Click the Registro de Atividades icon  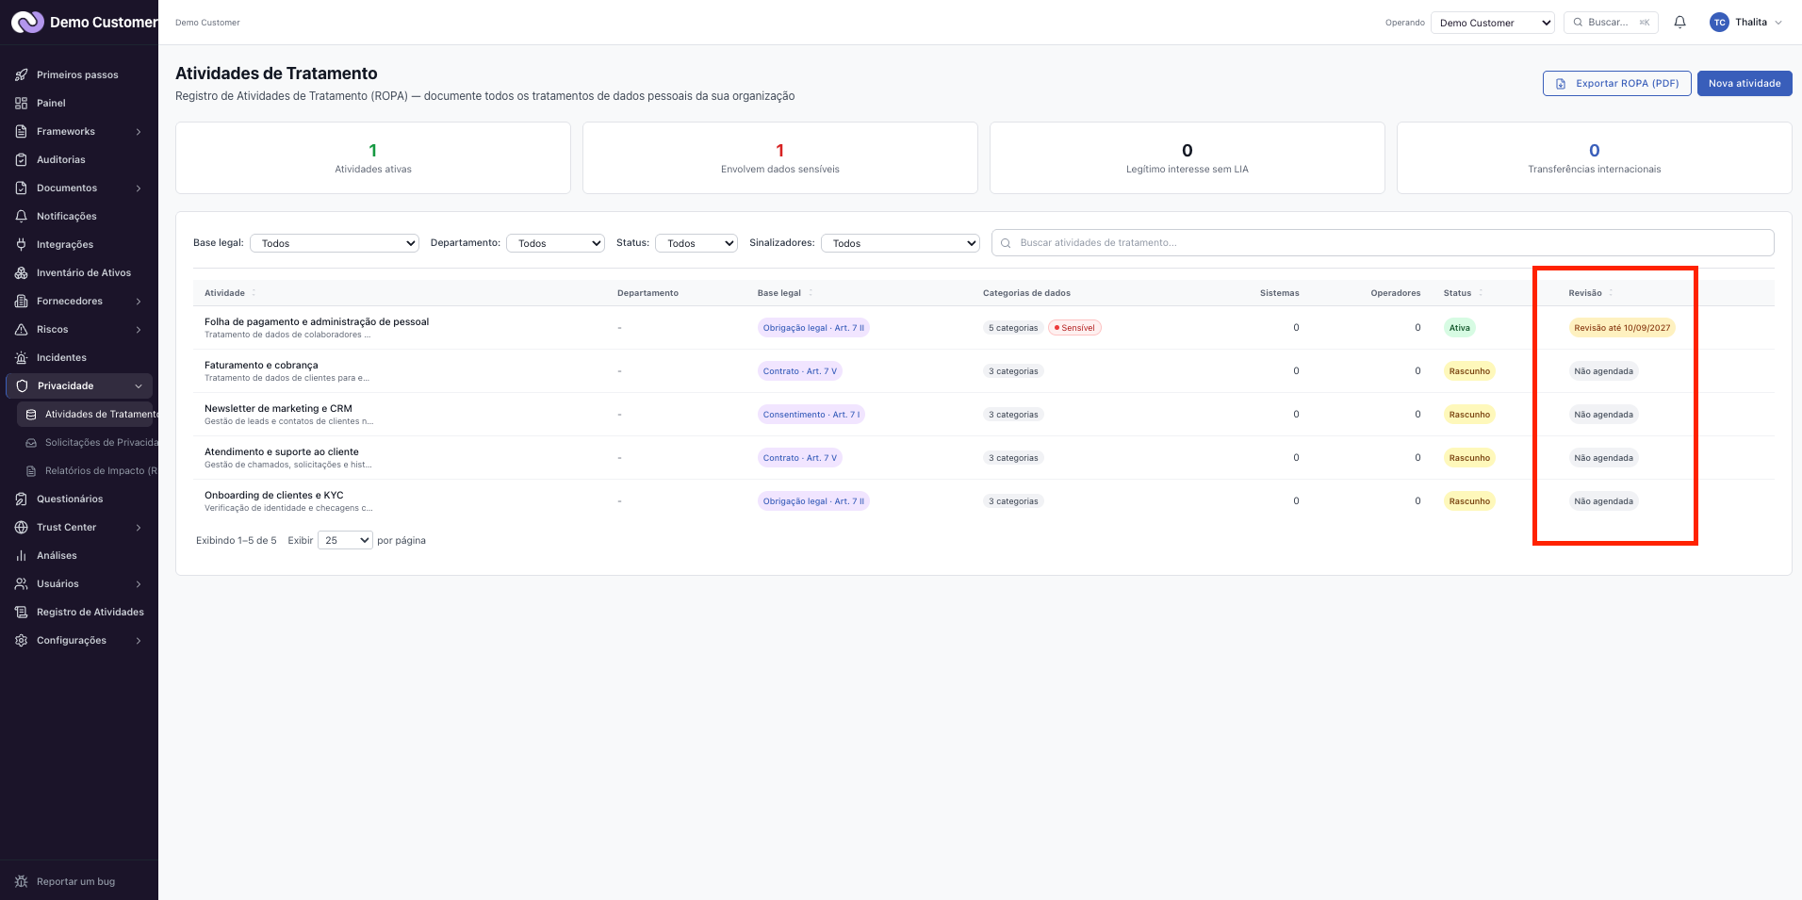tap(21, 612)
